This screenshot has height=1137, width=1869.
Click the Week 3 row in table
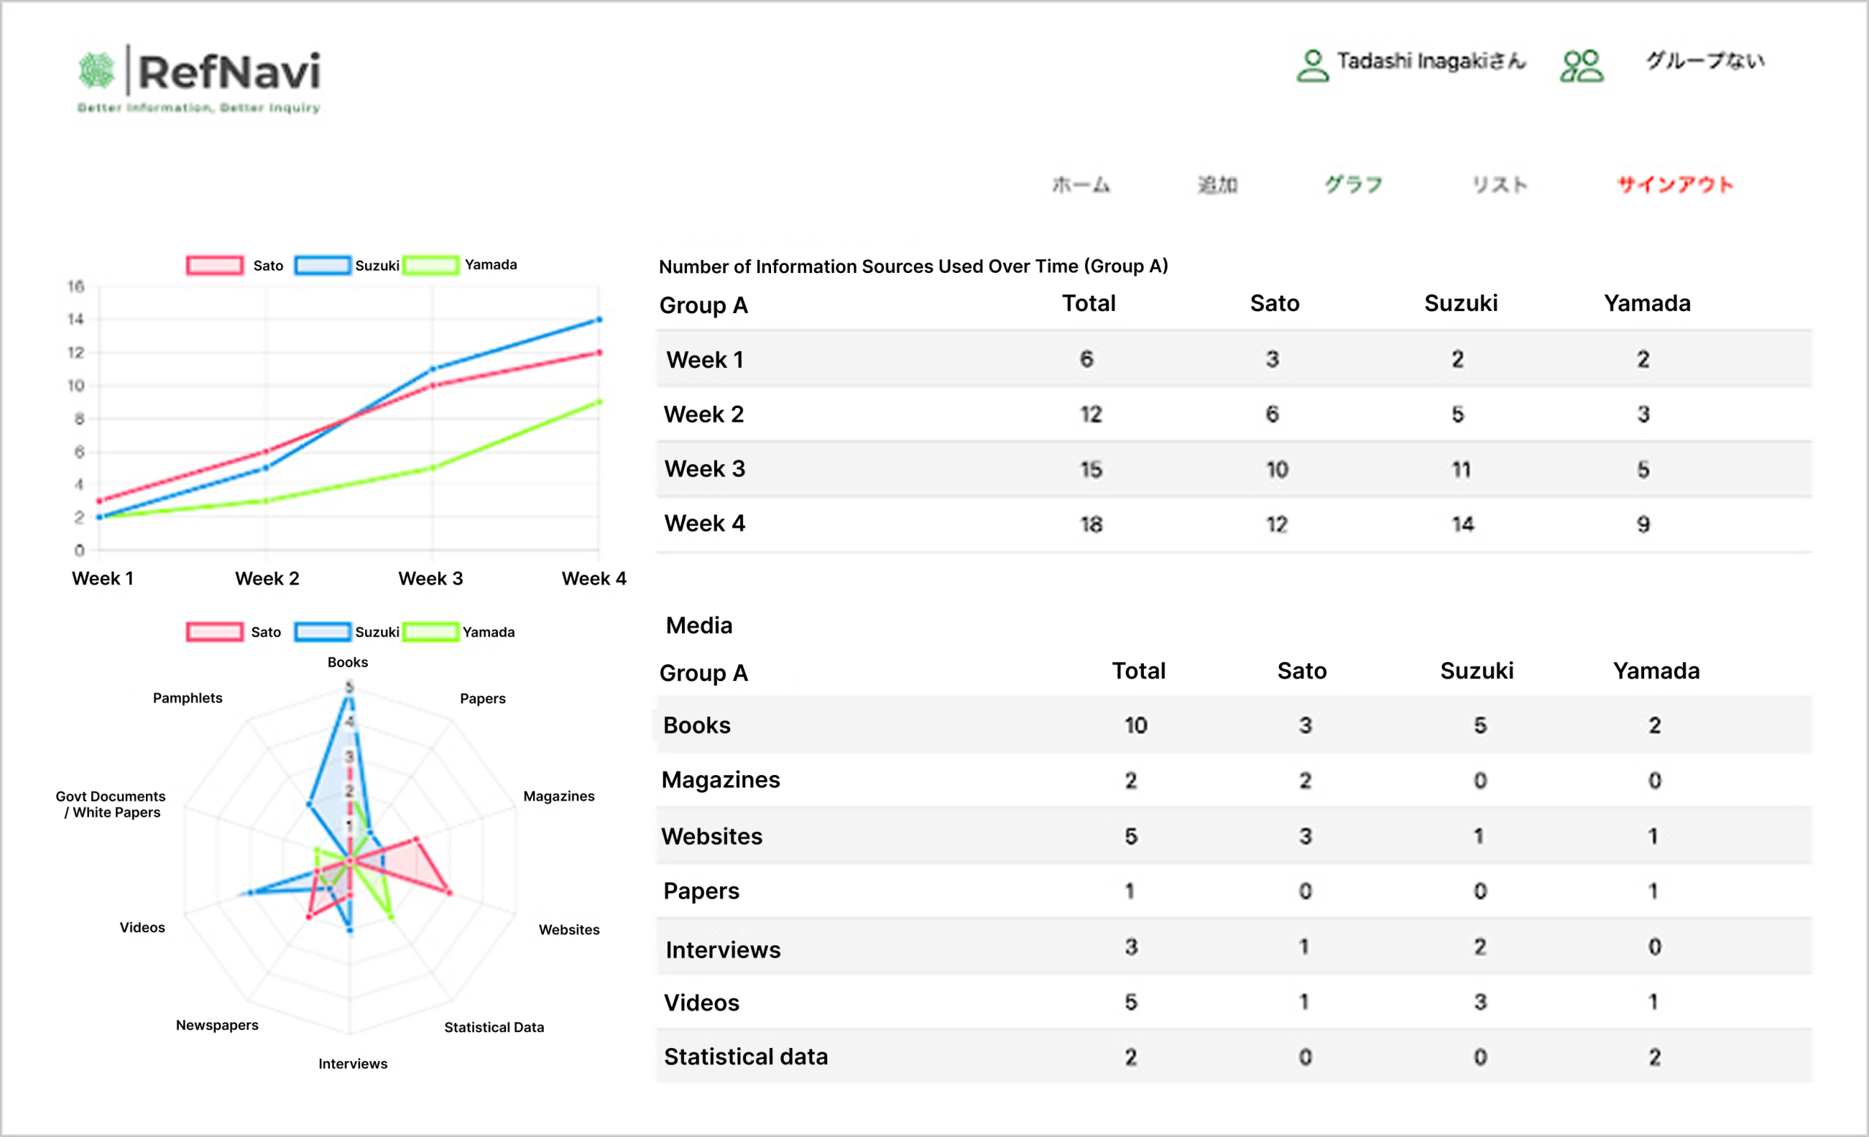tap(1233, 469)
